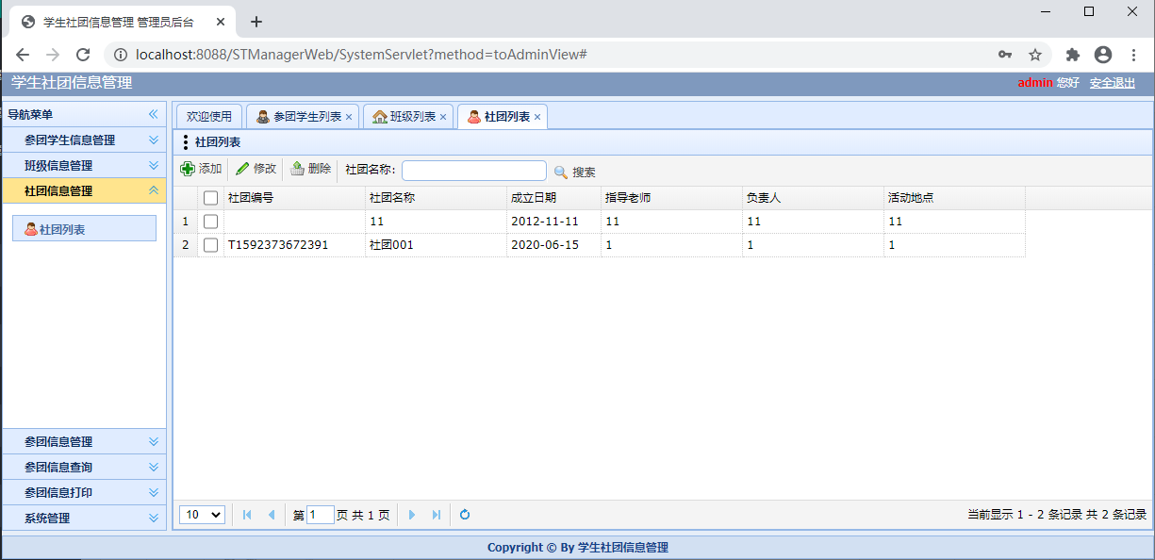This screenshot has height=560, width=1155.
Task: Select the checkbox for row T1592373672391
Action: coord(211,245)
